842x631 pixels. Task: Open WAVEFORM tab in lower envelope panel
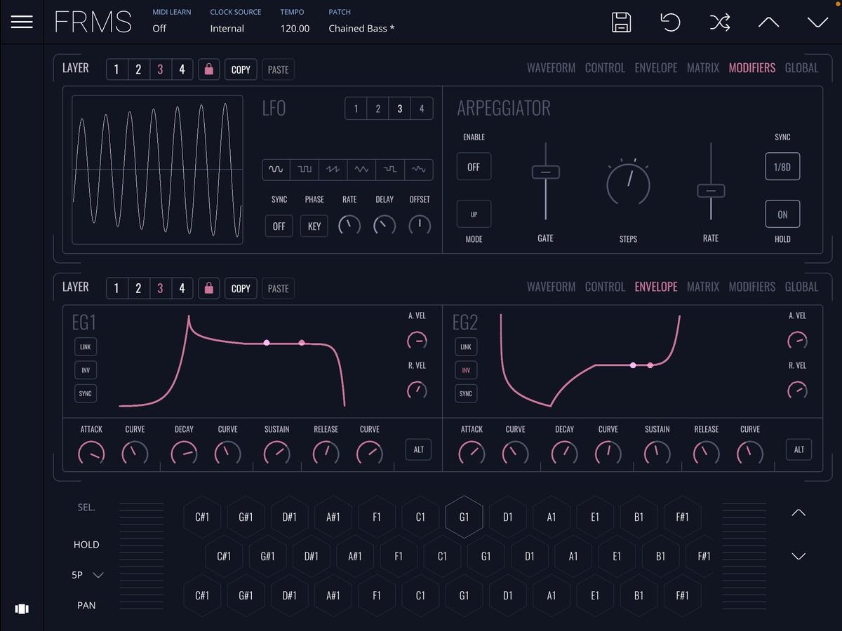tap(551, 287)
